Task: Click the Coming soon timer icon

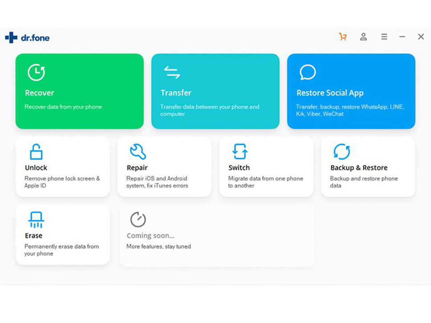Action: [138, 219]
